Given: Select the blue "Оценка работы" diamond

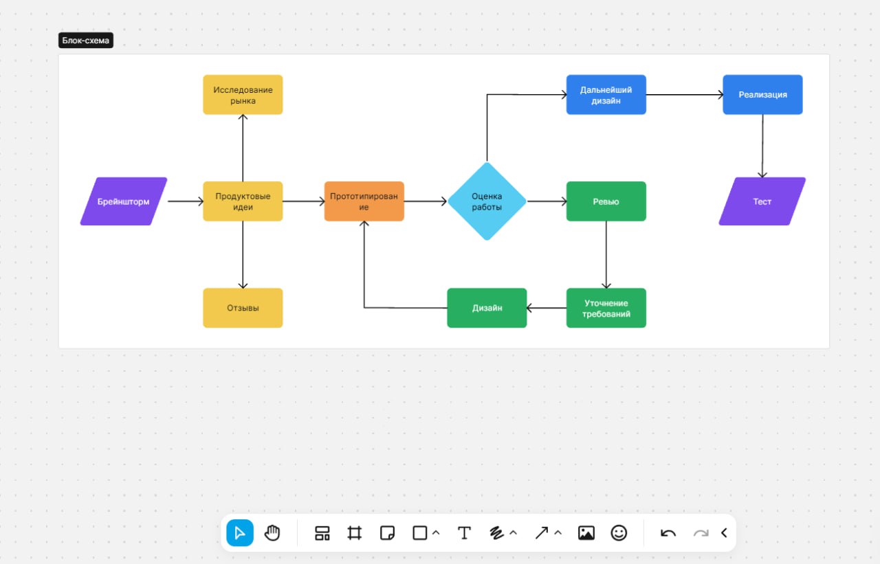Looking at the screenshot, I should click(x=487, y=201).
